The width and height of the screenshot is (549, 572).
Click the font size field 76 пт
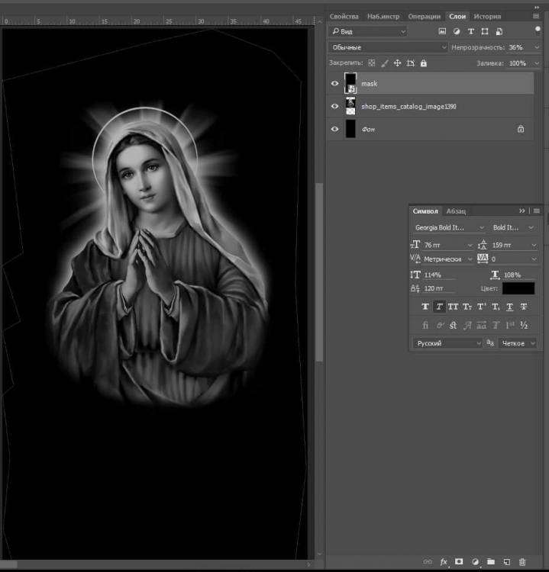(446, 245)
